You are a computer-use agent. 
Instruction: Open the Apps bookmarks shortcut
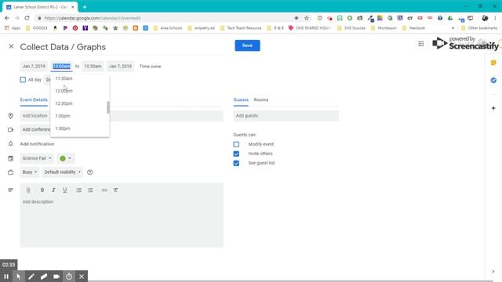click(x=13, y=28)
